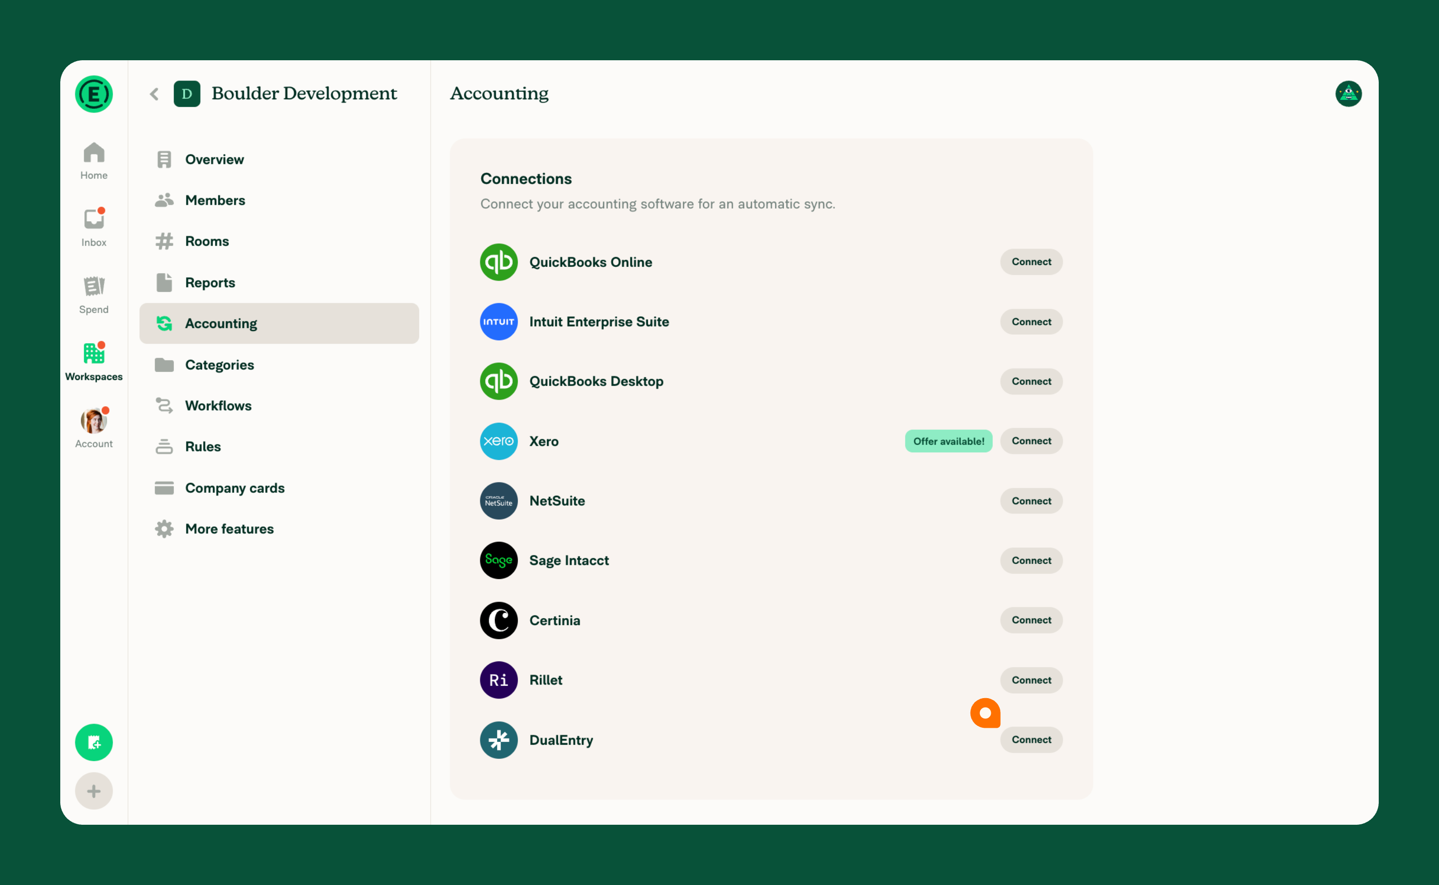The image size is (1439, 885).
Task: Click the gray plus button
Action: [94, 791]
